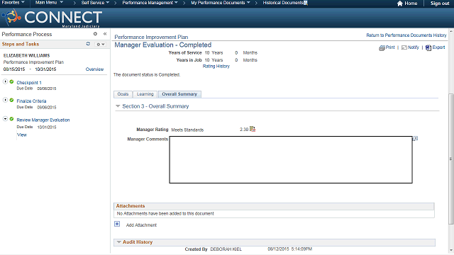Click the Add Attachment plus icon
Screen dimensions: 454x255
point(117,224)
